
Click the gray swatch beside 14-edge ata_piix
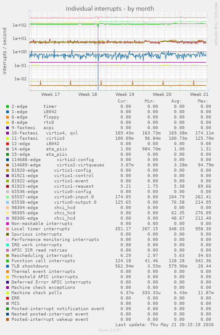click(x=8, y=149)
